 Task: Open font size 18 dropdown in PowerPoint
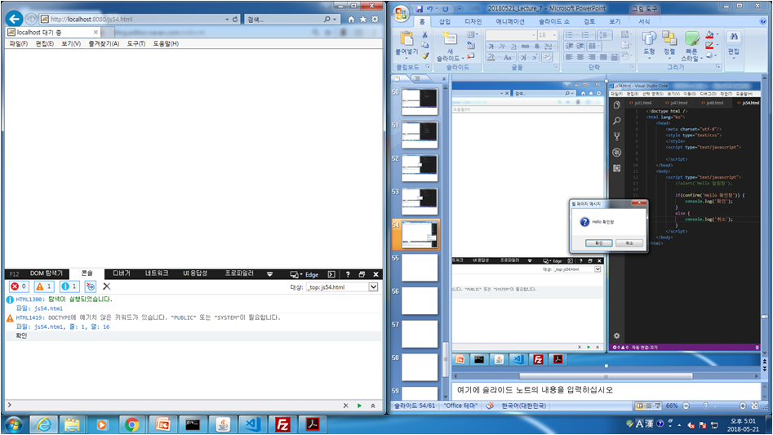(x=554, y=35)
